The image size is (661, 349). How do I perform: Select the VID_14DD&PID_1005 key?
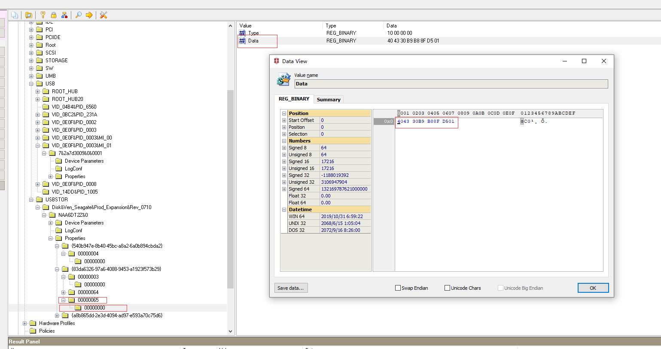[x=75, y=192]
